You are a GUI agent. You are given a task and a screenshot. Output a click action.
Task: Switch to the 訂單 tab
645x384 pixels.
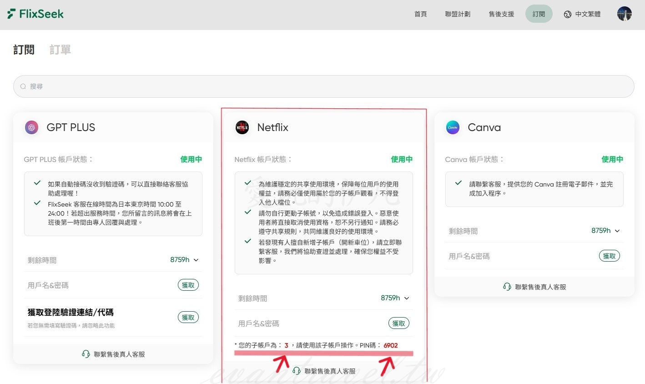[x=60, y=50]
